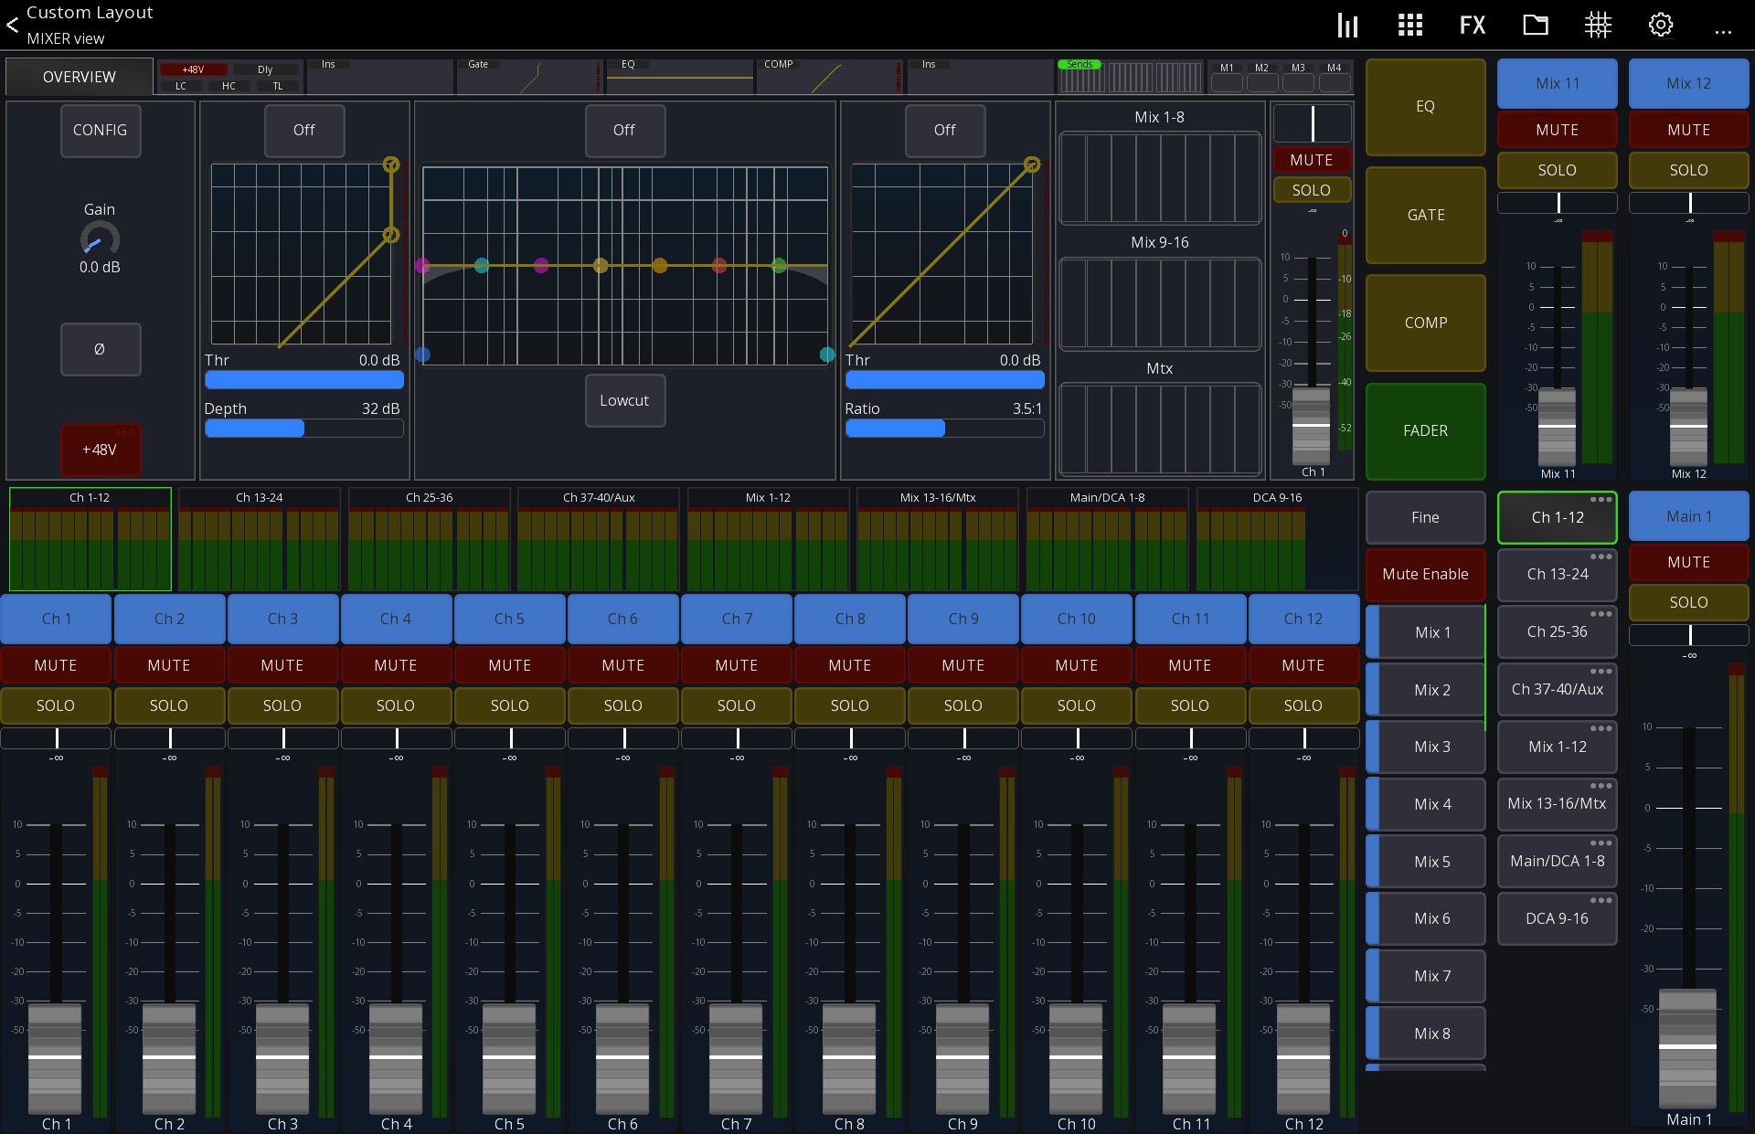This screenshot has width=1755, height=1134.
Task: Toggle Mute Enable
Action: point(1426,574)
